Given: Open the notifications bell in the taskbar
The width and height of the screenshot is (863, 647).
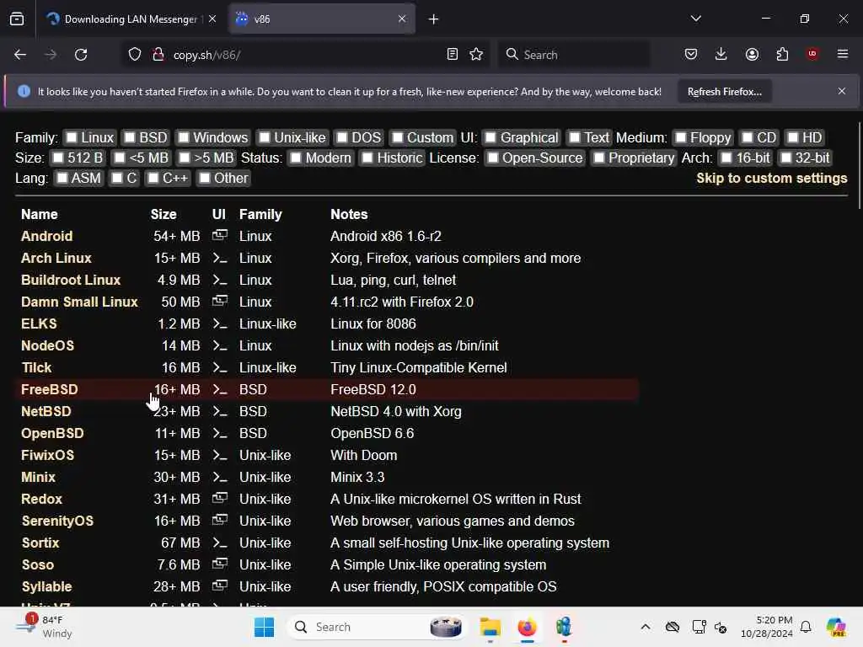Looking at the screenshot, I should pyautogui.click(x=806, y=627).
